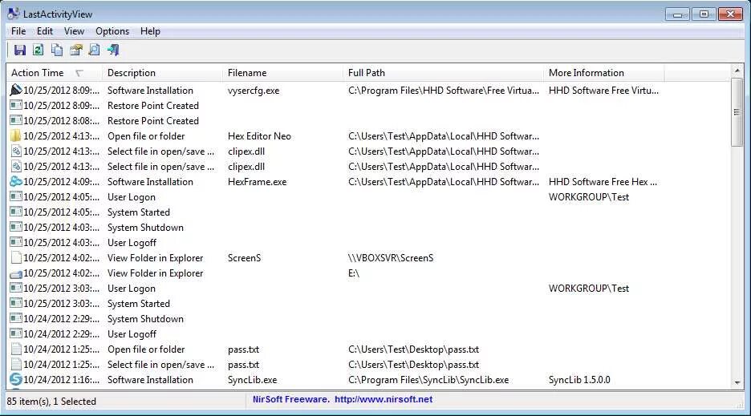Click the icon of Open file or folder pass.txt row

[16, 349]
